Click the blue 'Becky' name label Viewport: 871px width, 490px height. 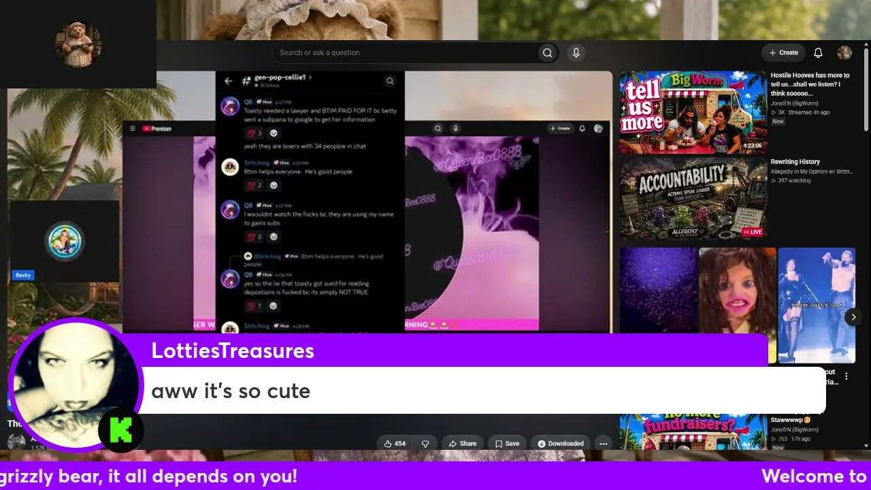23,275
